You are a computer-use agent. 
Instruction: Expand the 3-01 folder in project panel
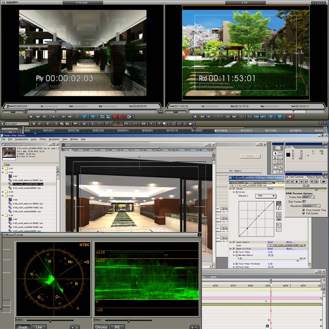pos(3,168)
